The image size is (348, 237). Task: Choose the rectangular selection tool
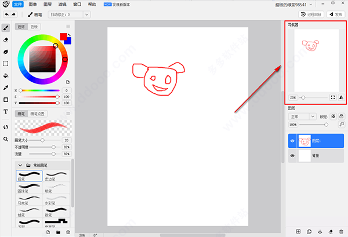pos(6,64)
